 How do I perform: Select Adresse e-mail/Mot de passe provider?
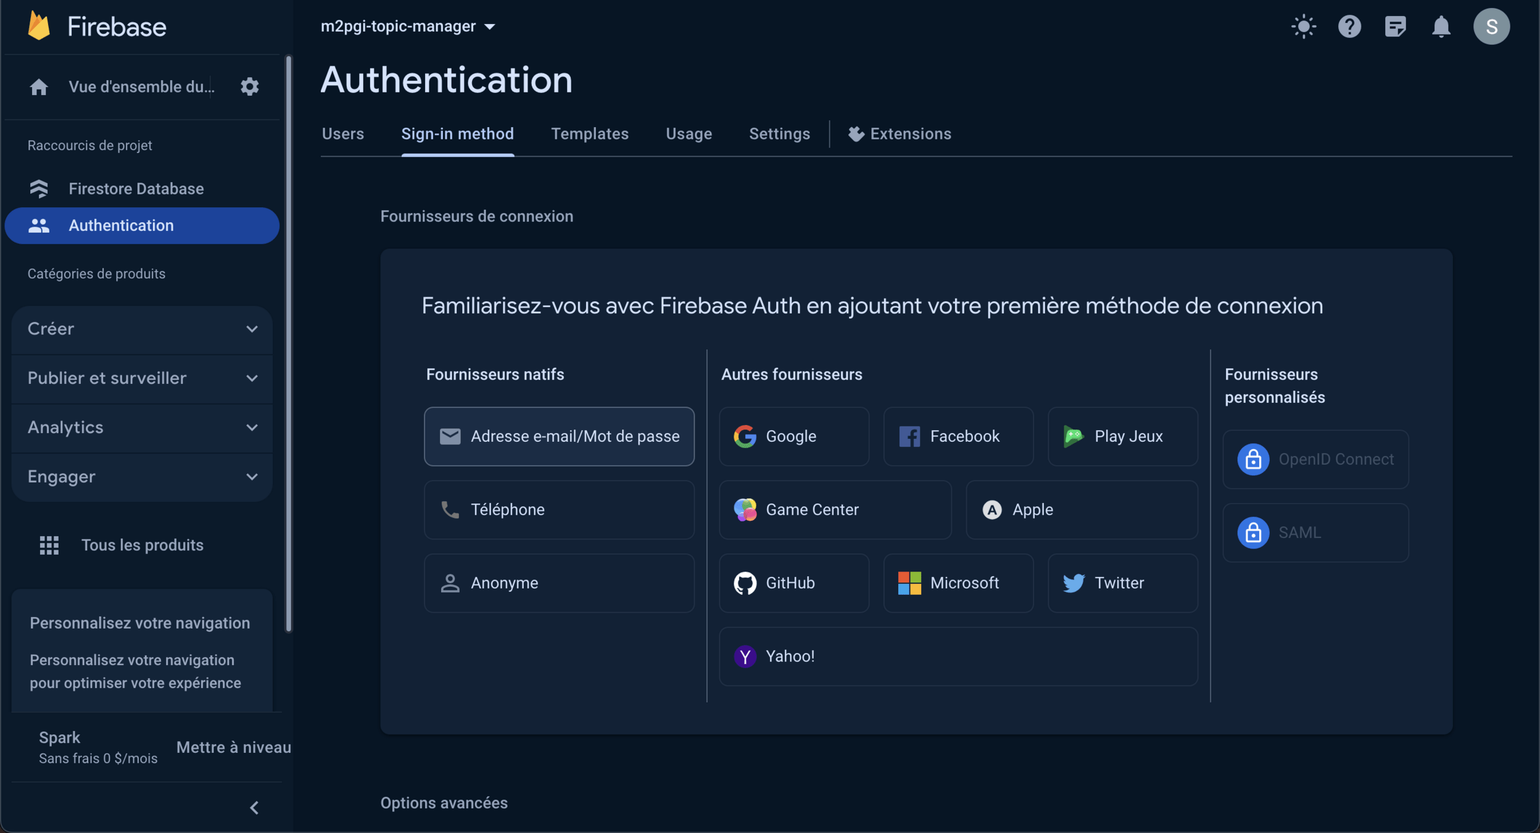[x=558, y=436]
